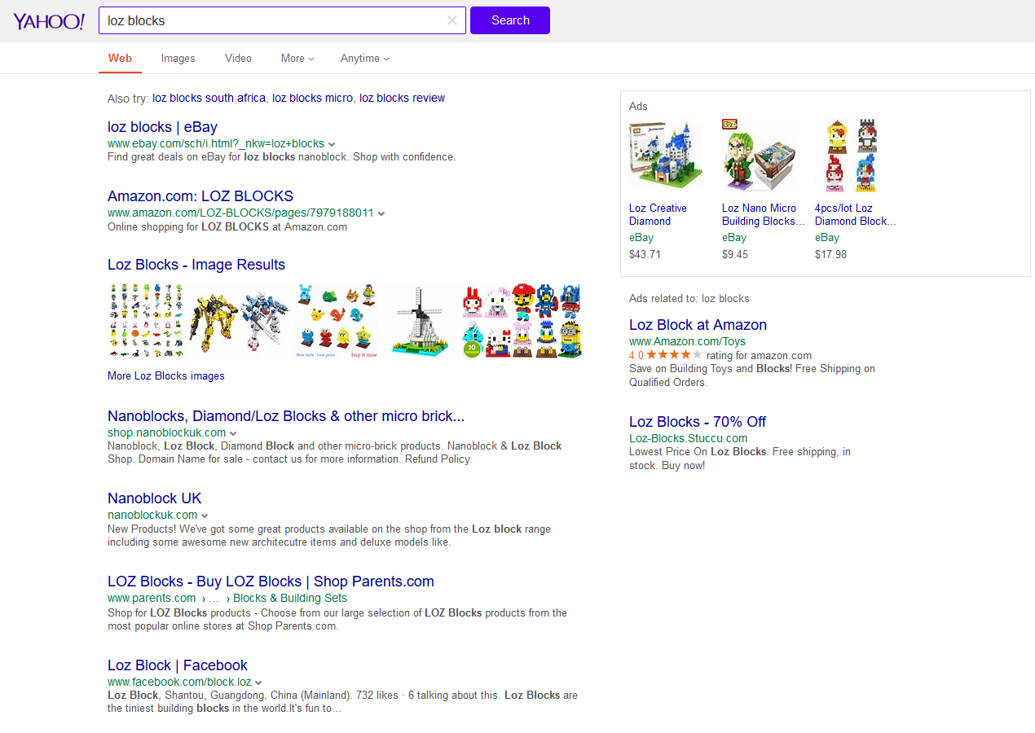1035x733 pixels.
Task: Click the Loz Creative Diamond ad title
Action: [x=658, y=214]
